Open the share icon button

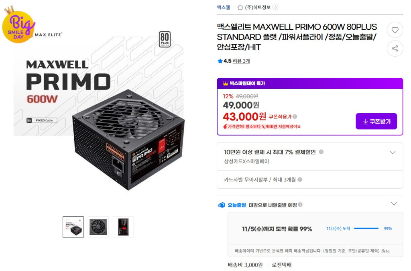click(395, 49)
